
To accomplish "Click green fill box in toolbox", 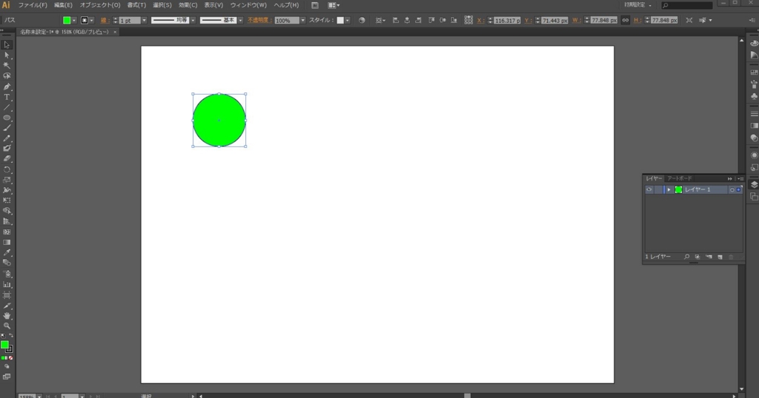I will coord(4,345).
